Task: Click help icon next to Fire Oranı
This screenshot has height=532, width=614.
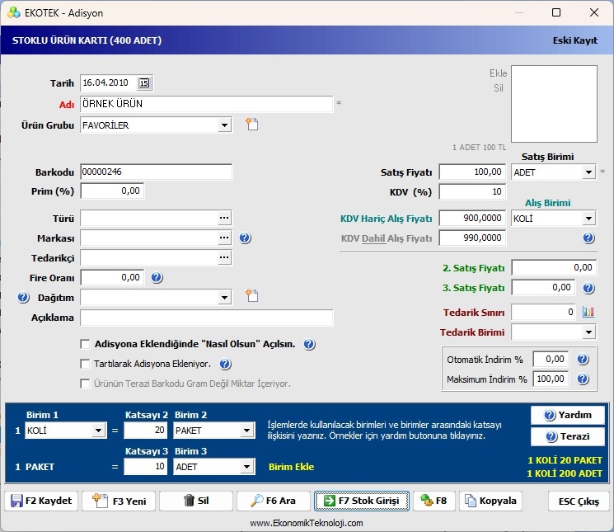Action: point(157,277)
